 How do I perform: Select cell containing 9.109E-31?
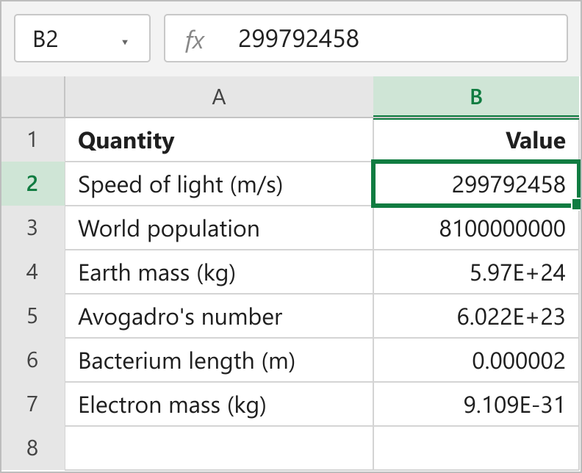click(476, 404)
